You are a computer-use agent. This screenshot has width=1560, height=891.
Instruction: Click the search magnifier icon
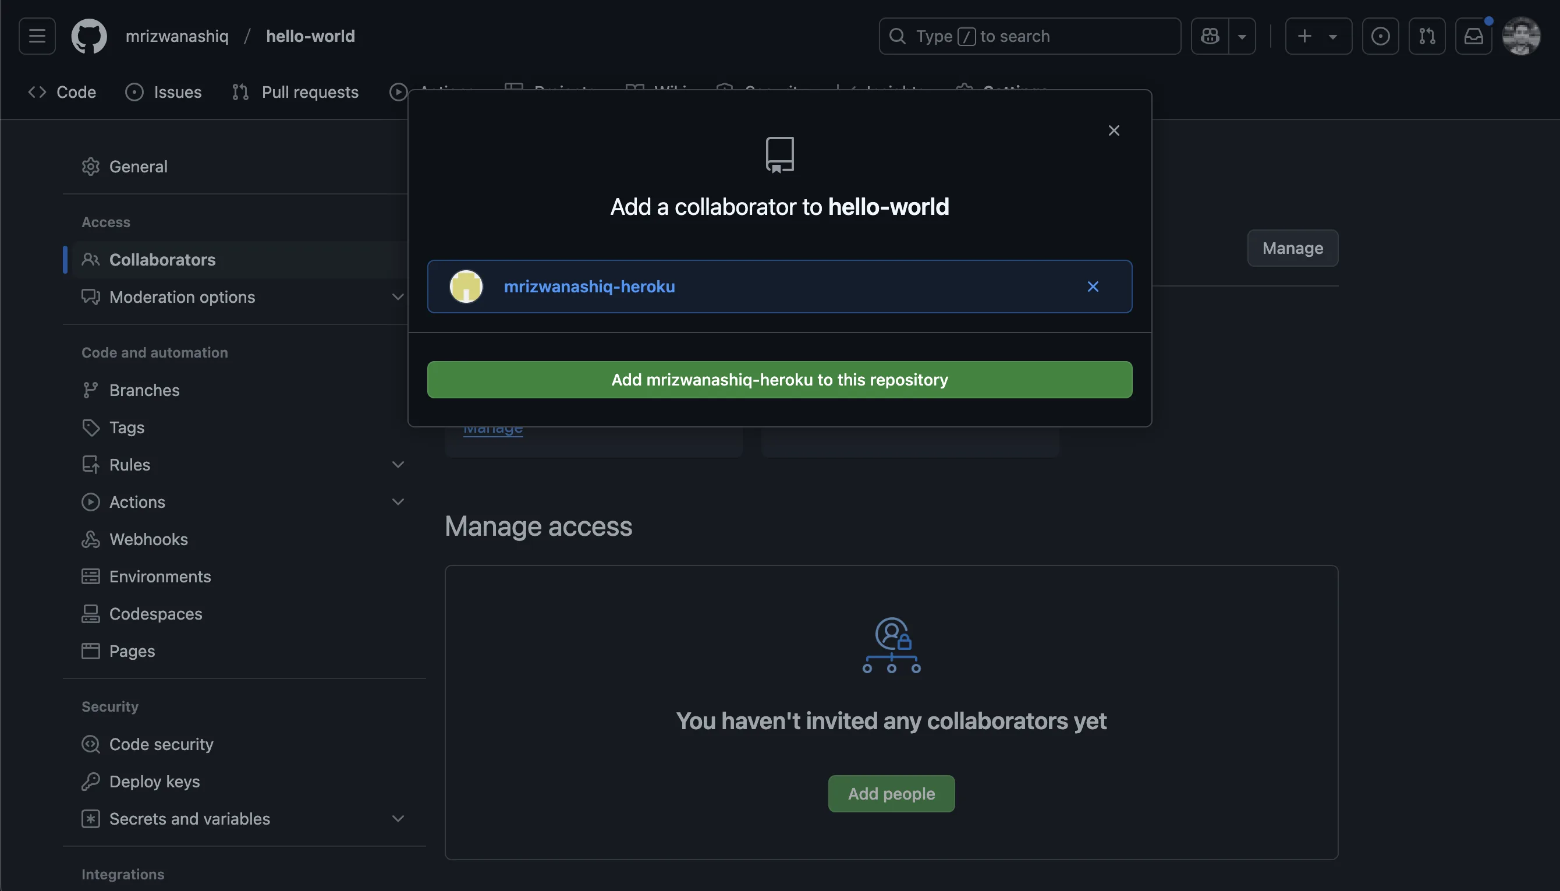[897, 36]
